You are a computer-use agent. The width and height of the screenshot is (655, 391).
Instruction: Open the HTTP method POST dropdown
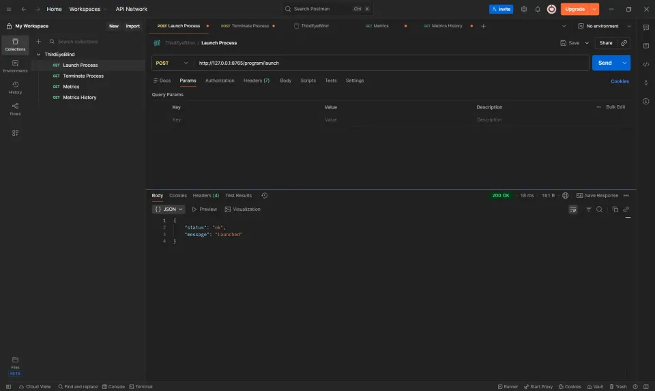point(172,63)
